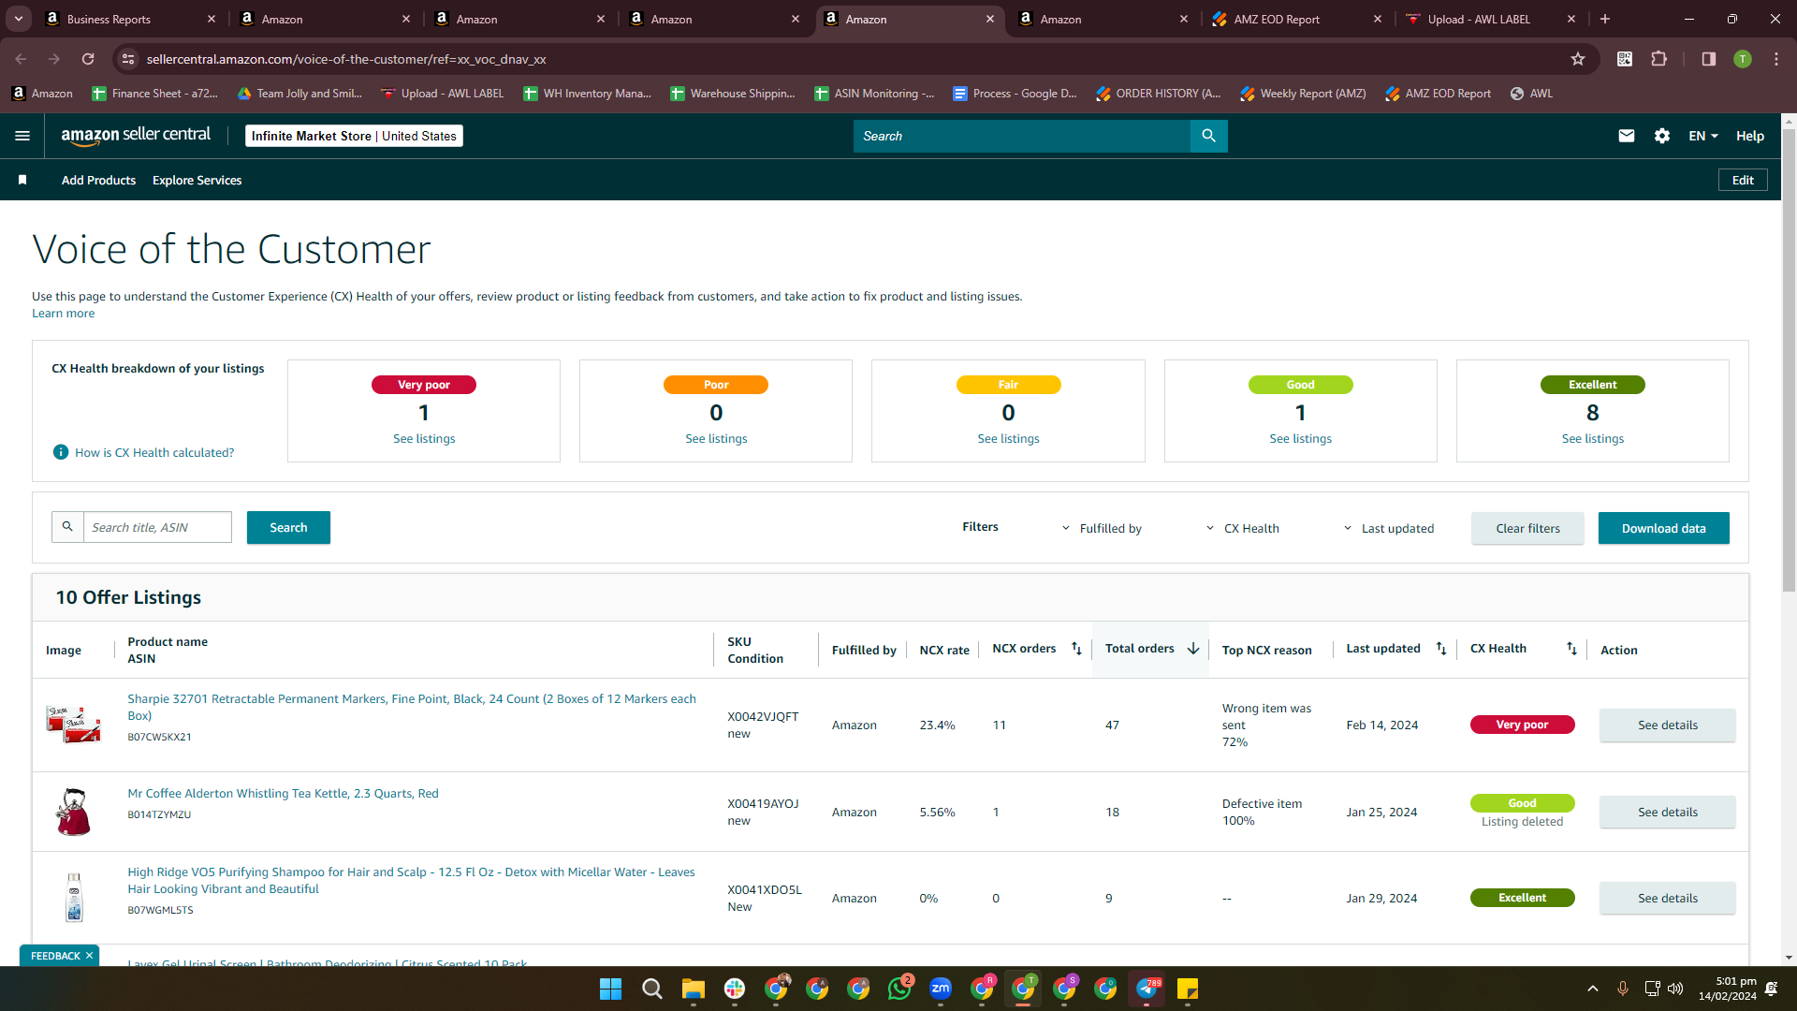Expand the CX Health filter dropdown
The height and width of the screenshot is (1011, 1797).
pos(1242,528)
